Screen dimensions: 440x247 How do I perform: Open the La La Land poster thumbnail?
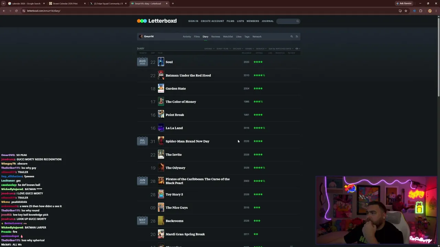pyautogui.click(x=161, y=128)
